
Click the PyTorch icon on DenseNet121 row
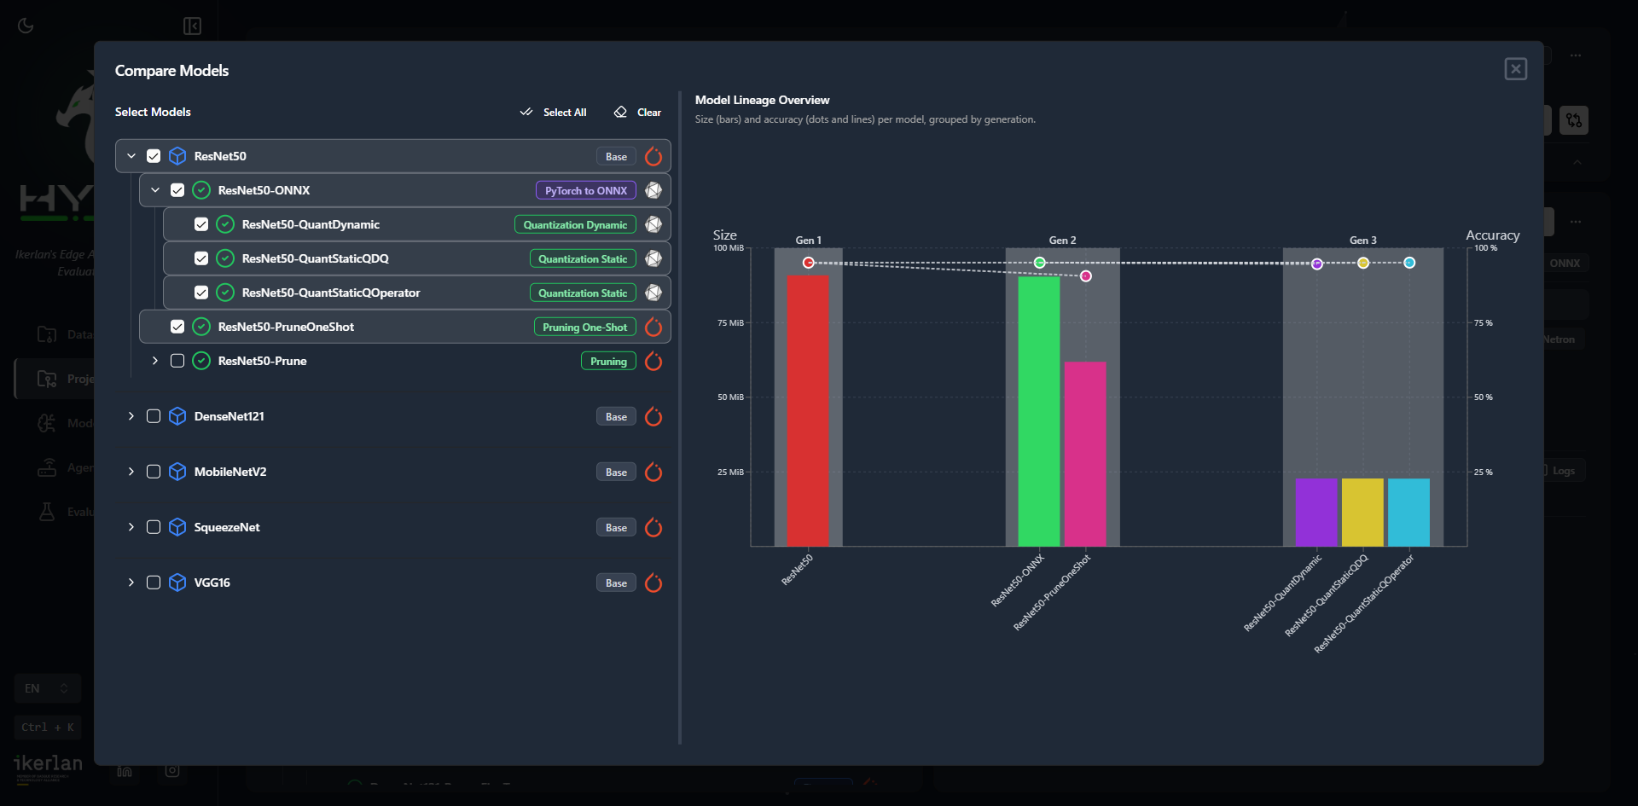653,416
